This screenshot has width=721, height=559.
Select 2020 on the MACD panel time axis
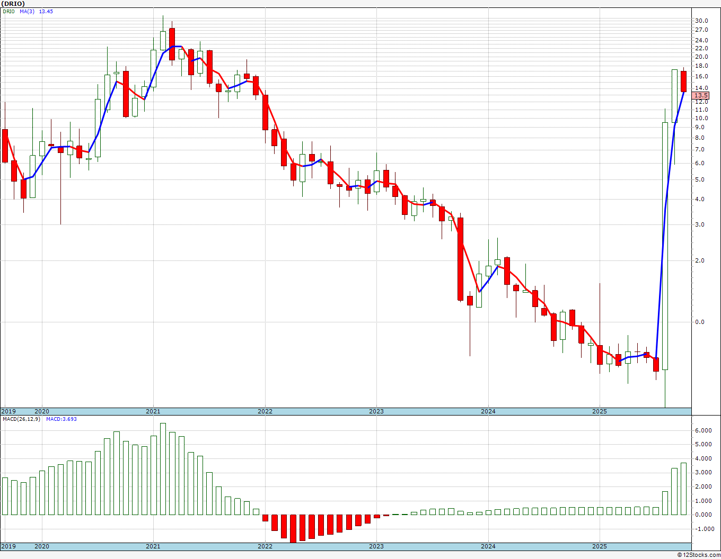pyautogui.click(x=41, y=546)
